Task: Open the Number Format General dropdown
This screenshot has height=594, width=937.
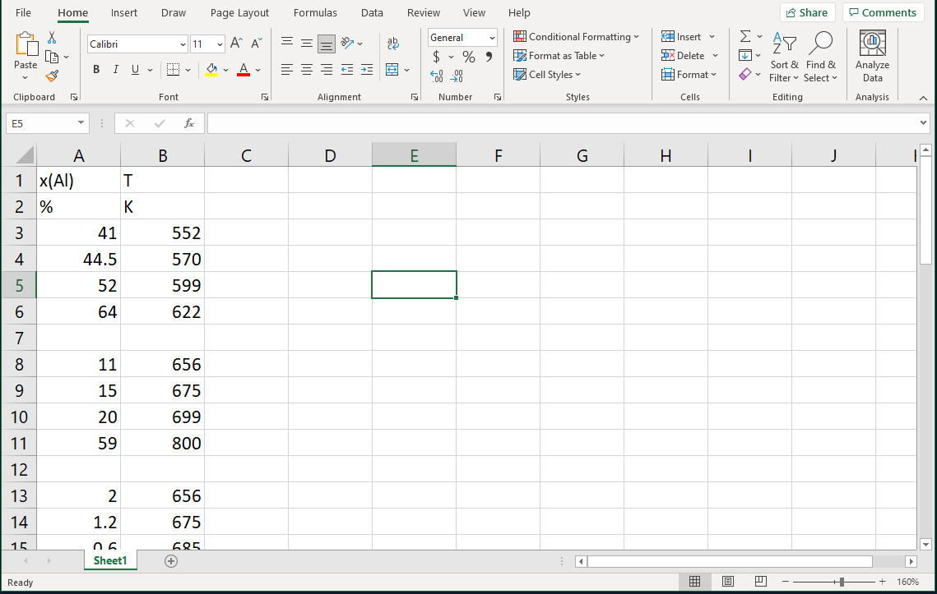Action: point(492,38)
